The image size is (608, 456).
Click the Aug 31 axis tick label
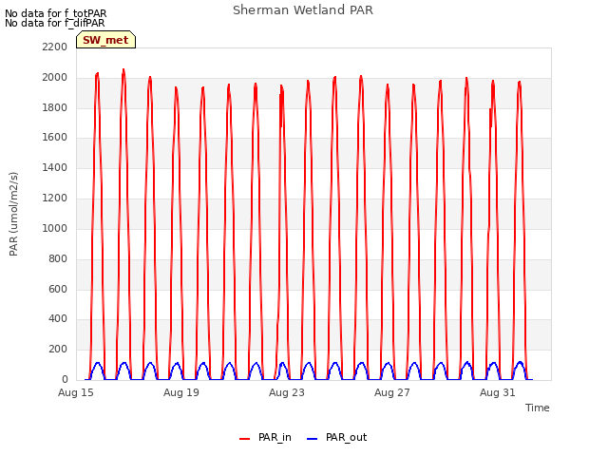[498, 392]
